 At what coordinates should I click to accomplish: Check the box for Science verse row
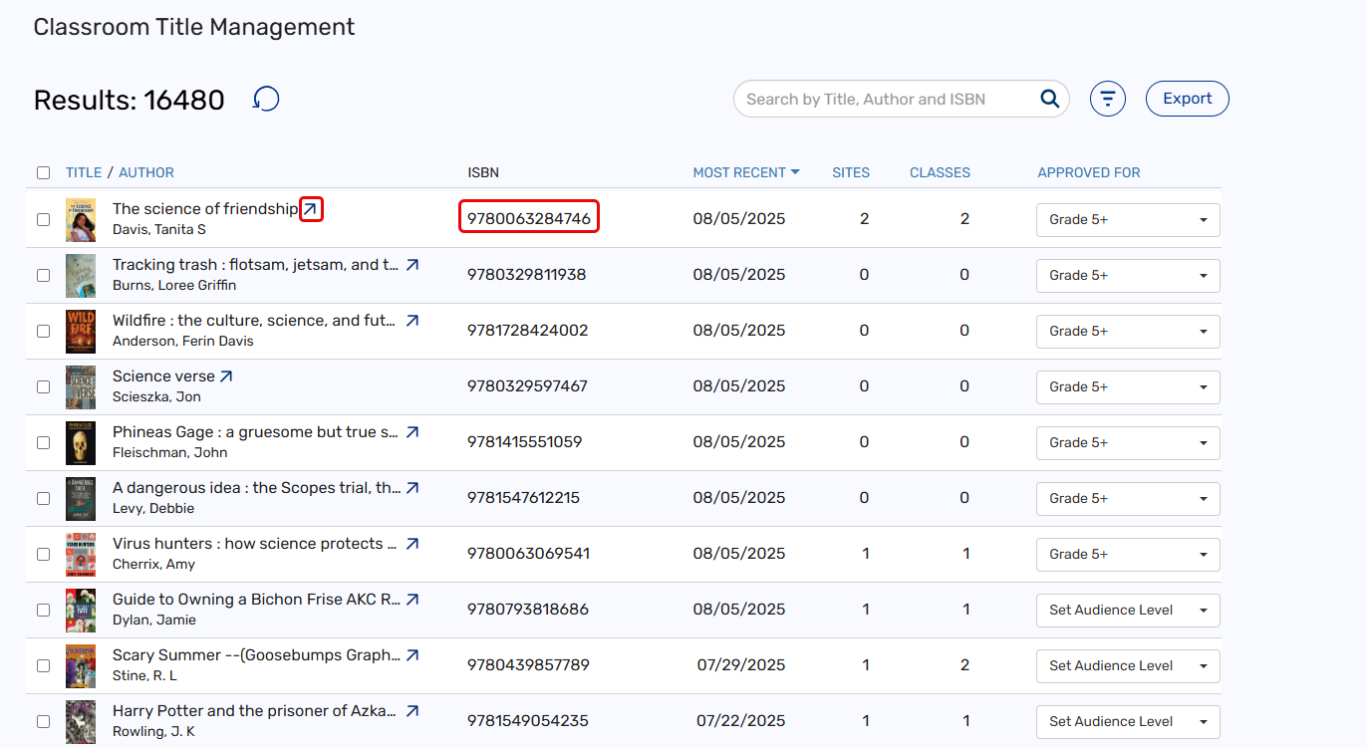[43, 386]
